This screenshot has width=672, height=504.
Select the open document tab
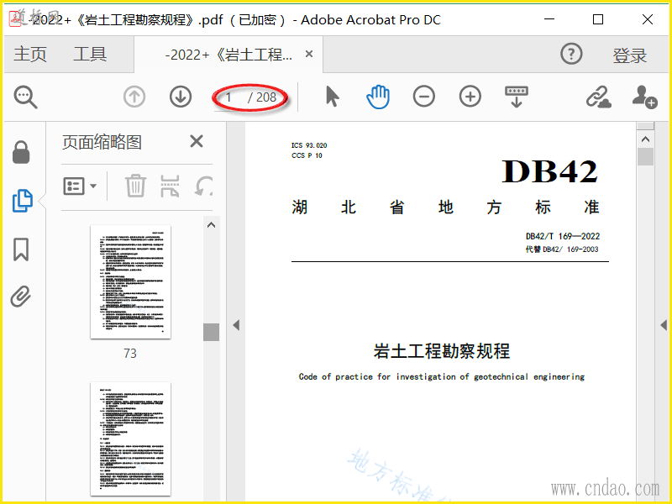[x=228, y=55]
